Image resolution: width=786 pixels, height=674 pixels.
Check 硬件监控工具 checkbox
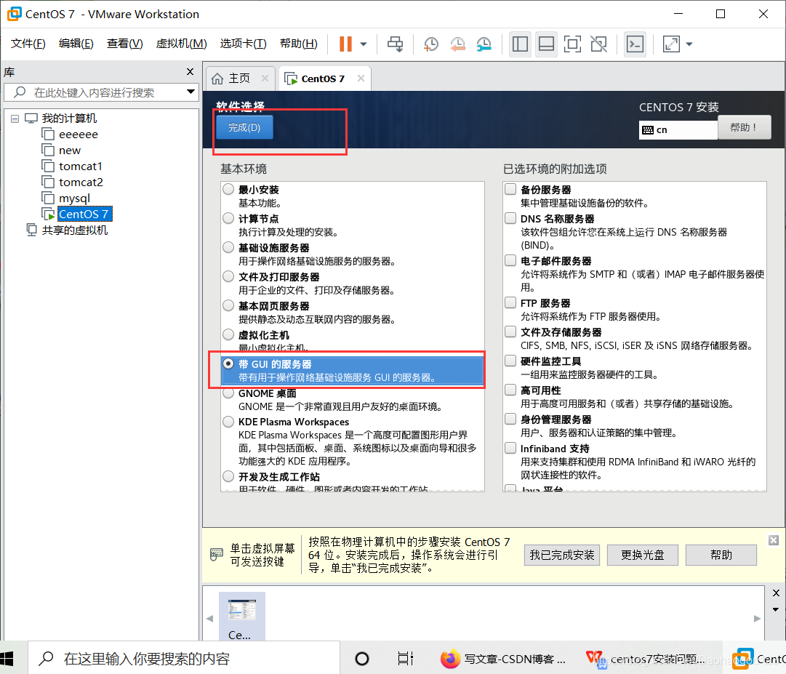click(x=511, y=361)
